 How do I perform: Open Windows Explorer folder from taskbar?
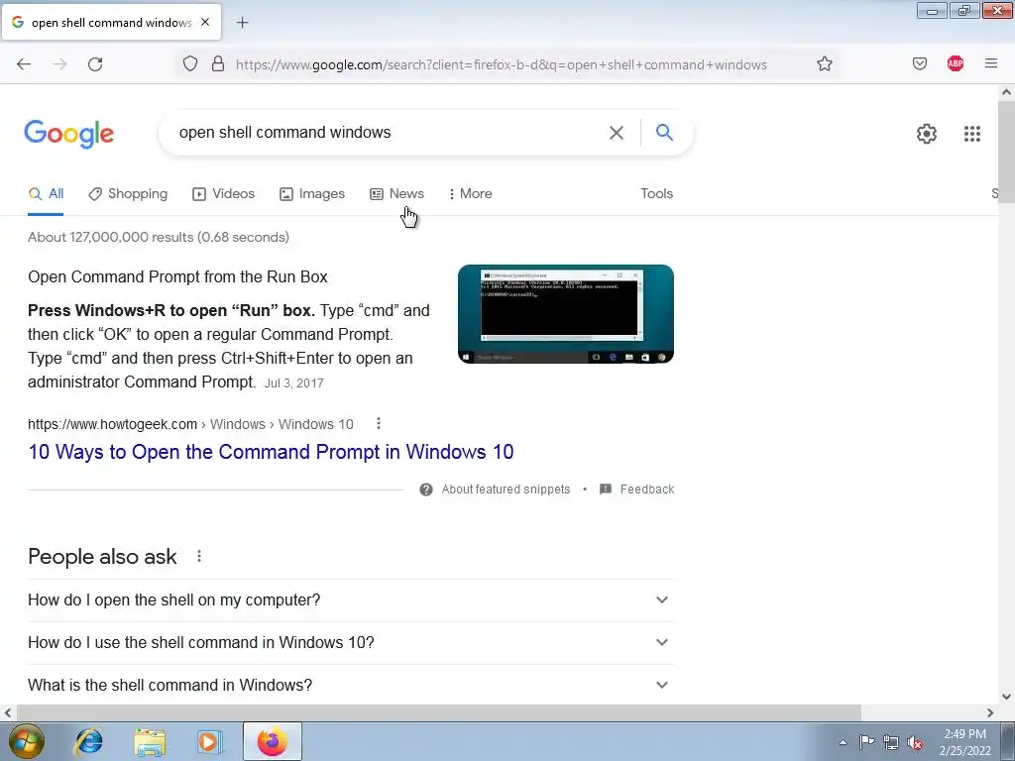(x=150, y=741)
